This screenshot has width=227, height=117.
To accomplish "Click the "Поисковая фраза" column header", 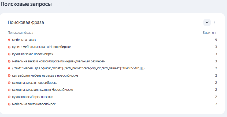I will click(20, 33).
